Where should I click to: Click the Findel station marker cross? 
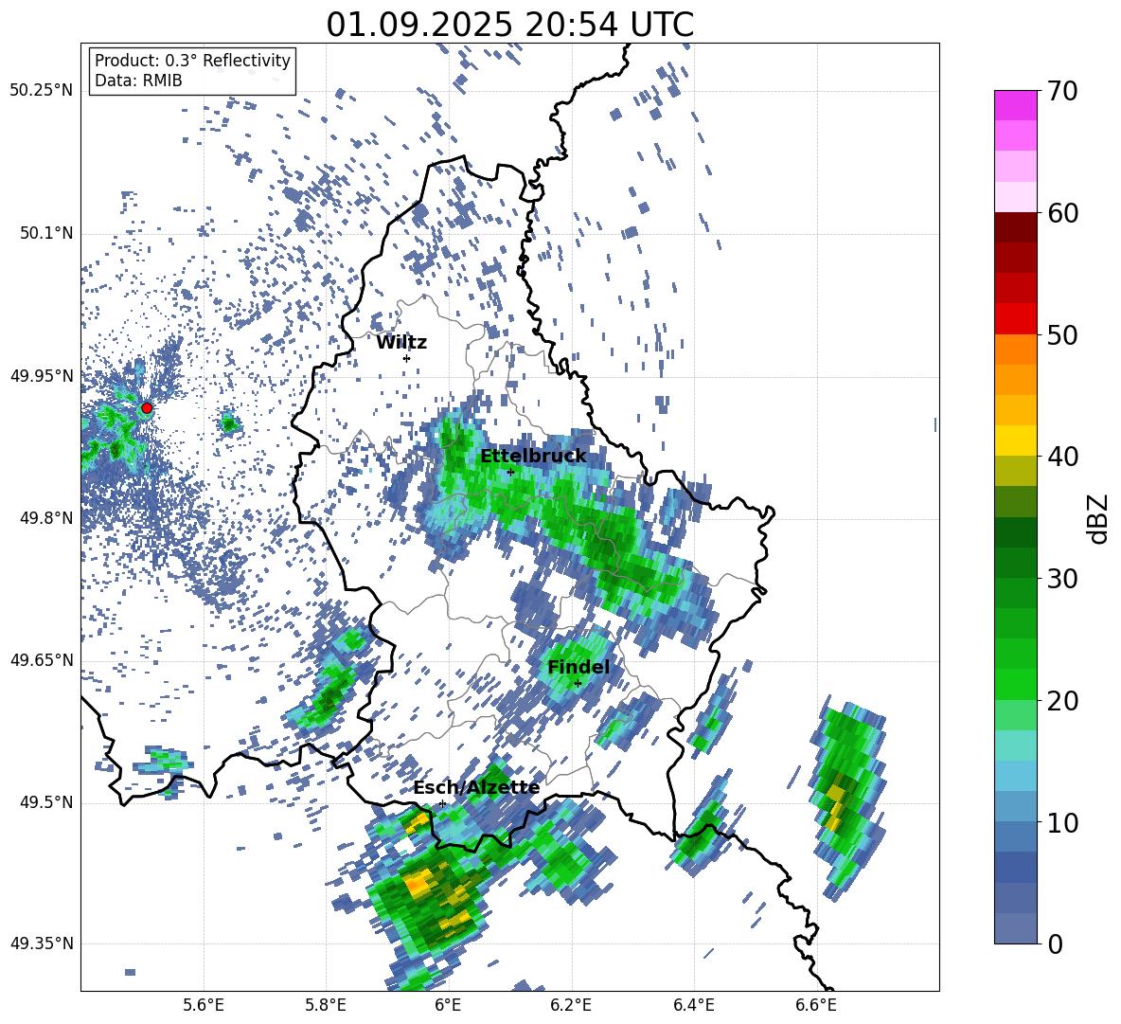click(x=578, y=684)
